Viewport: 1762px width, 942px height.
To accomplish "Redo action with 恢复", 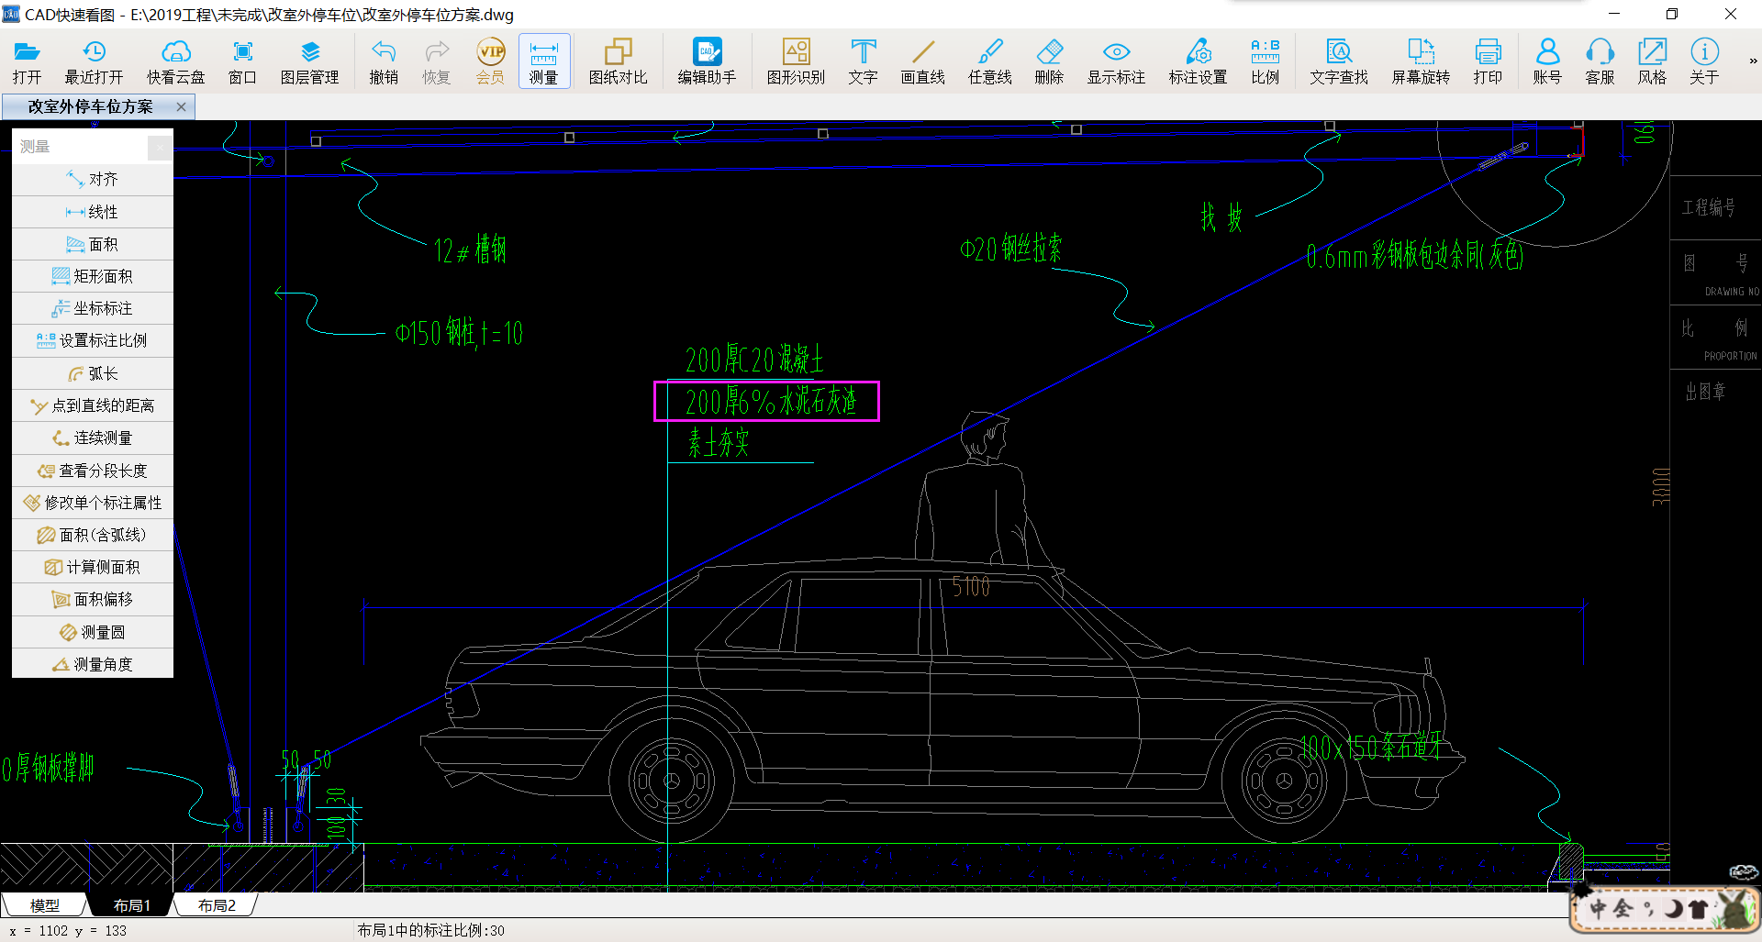I will click(437, 62).
